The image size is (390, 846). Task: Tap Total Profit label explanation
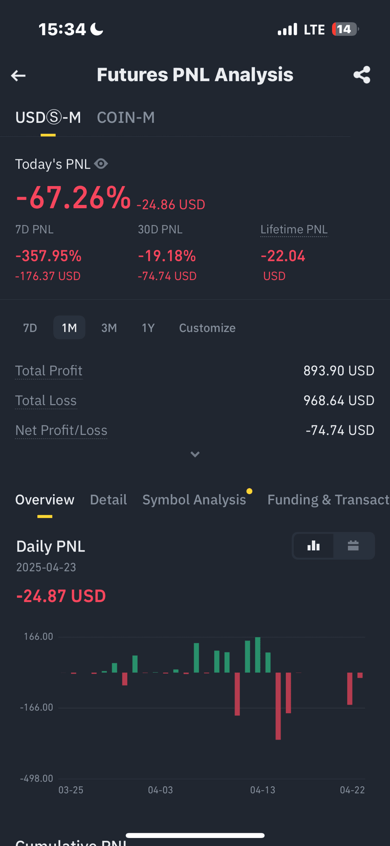point(49,371)
